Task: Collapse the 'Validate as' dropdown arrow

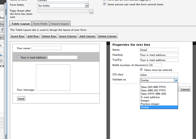Action: coord(176,80)
